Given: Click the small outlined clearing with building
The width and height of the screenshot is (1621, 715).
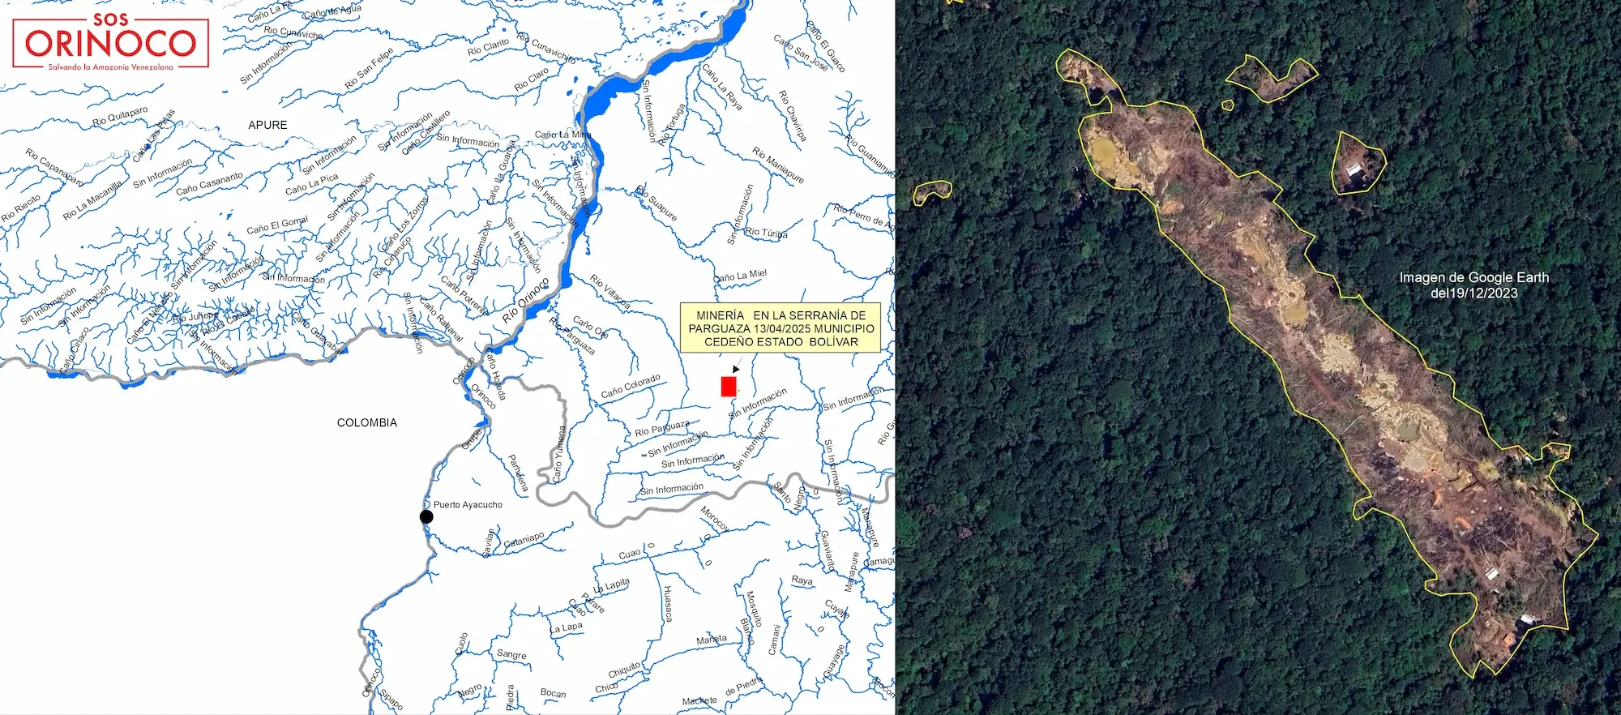Looking at the screenshot, I should coord(1358,163).
